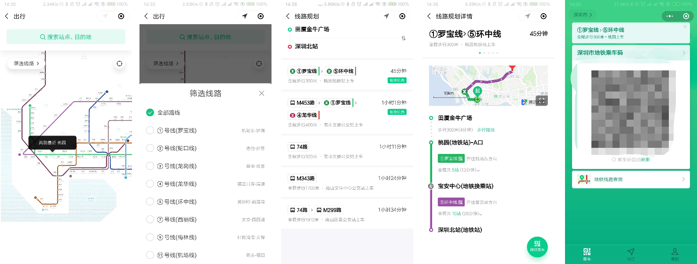697x264 pixels.
Task: Tap the capsule circle icon on the metro map screen
Action: coord(121,16)
